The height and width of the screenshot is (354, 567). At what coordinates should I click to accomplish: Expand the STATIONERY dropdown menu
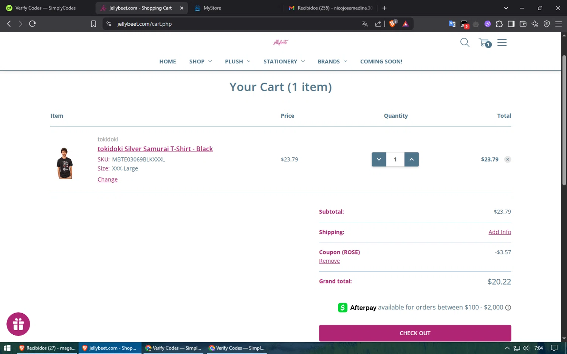click(x=284, y=62)
